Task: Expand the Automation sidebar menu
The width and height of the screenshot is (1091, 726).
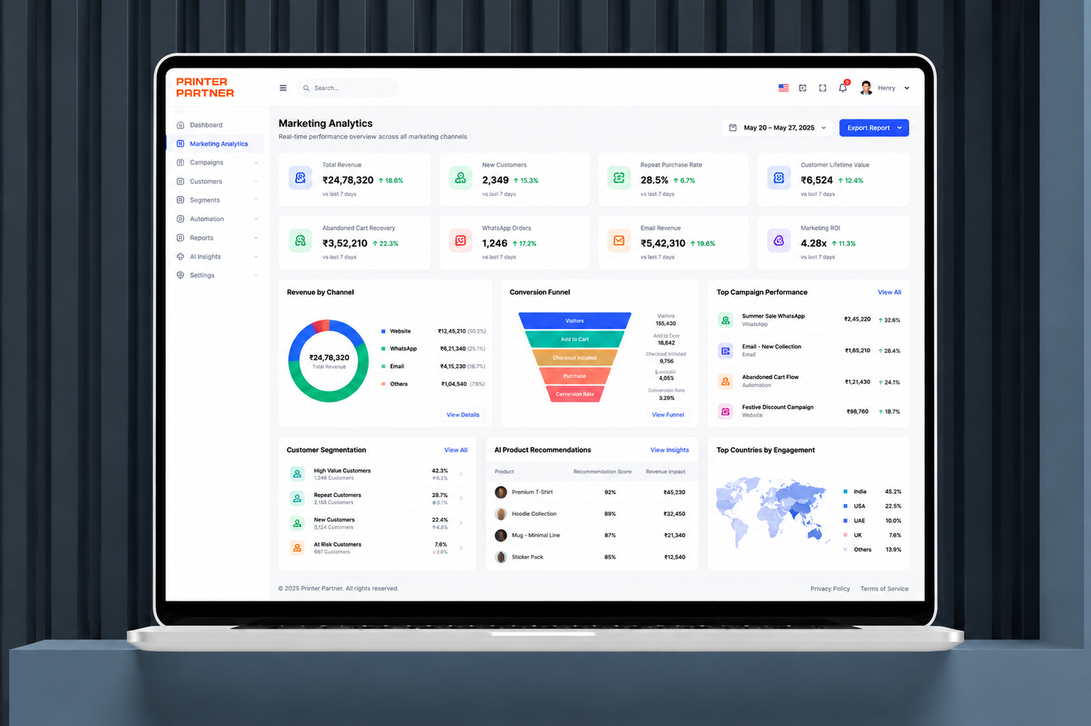Action: click(x=256, y=219)
